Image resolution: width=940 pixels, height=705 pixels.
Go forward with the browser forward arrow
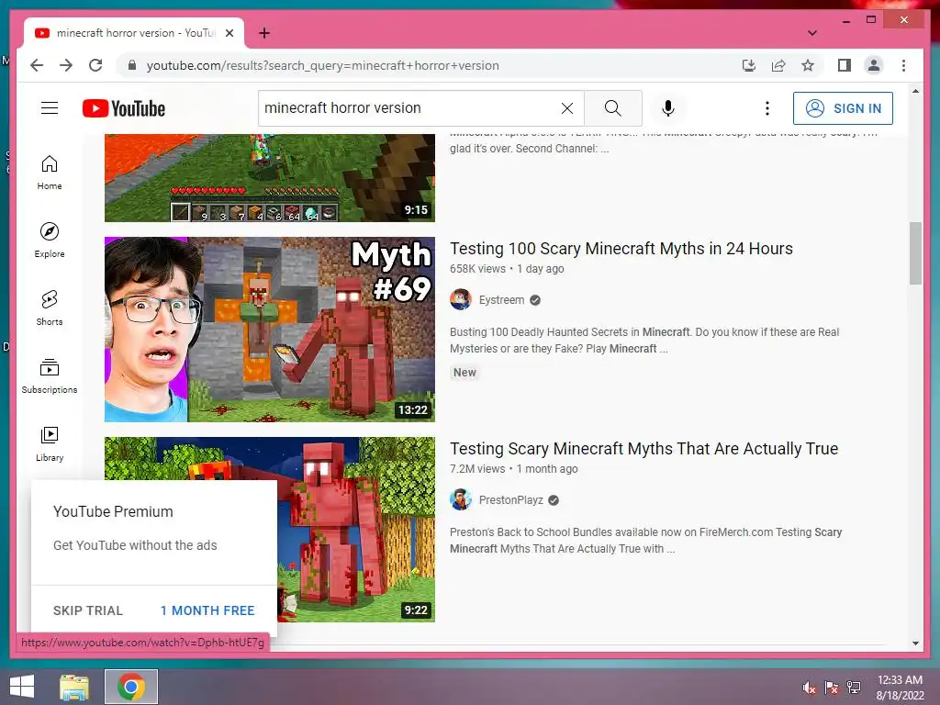click(x=66, y=65)
